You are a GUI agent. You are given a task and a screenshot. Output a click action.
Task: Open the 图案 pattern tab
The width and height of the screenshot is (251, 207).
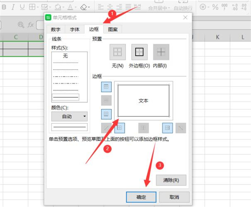tap(113, 30)
